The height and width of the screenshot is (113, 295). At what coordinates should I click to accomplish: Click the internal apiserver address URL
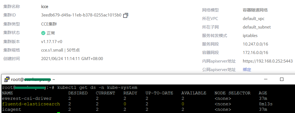click(267, 61)
